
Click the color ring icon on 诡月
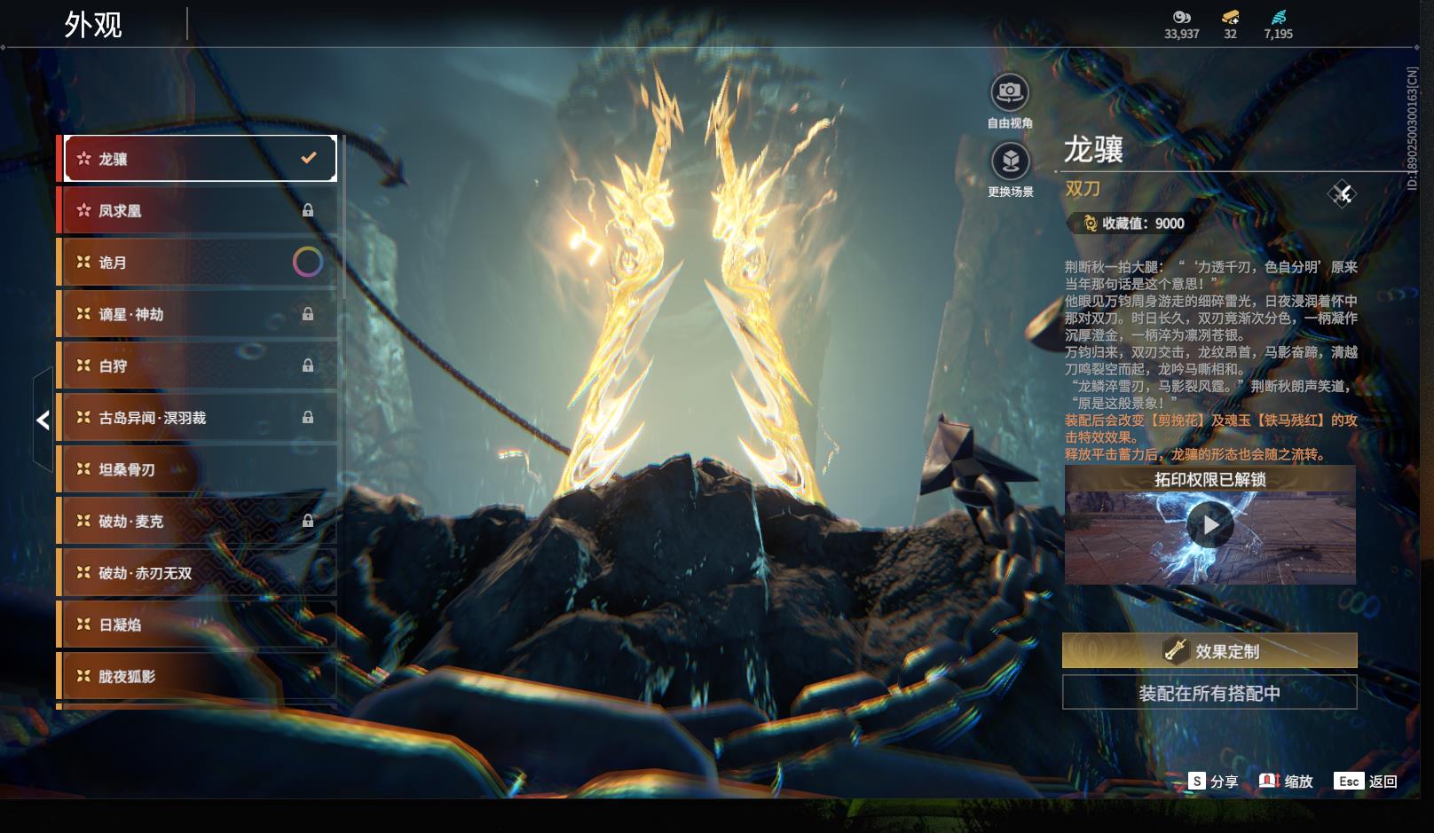coord(308,262)
